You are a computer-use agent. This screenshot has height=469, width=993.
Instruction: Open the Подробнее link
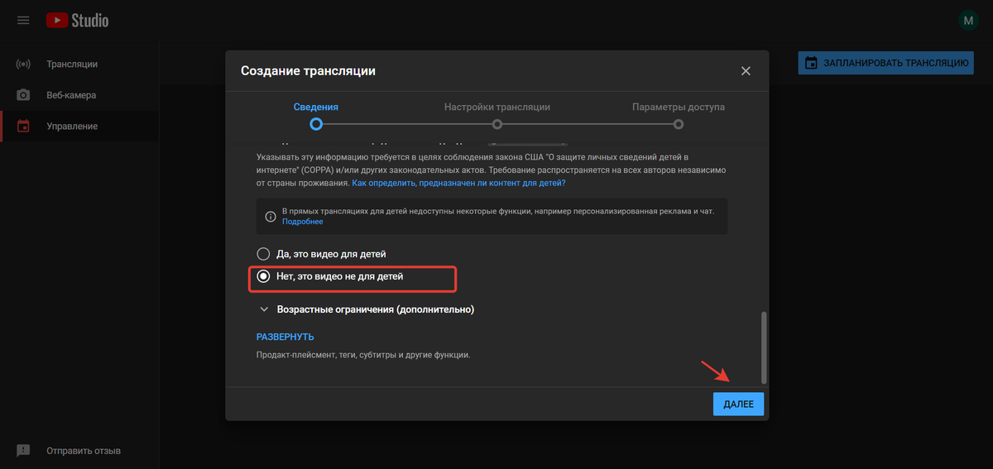pos(302,222)
